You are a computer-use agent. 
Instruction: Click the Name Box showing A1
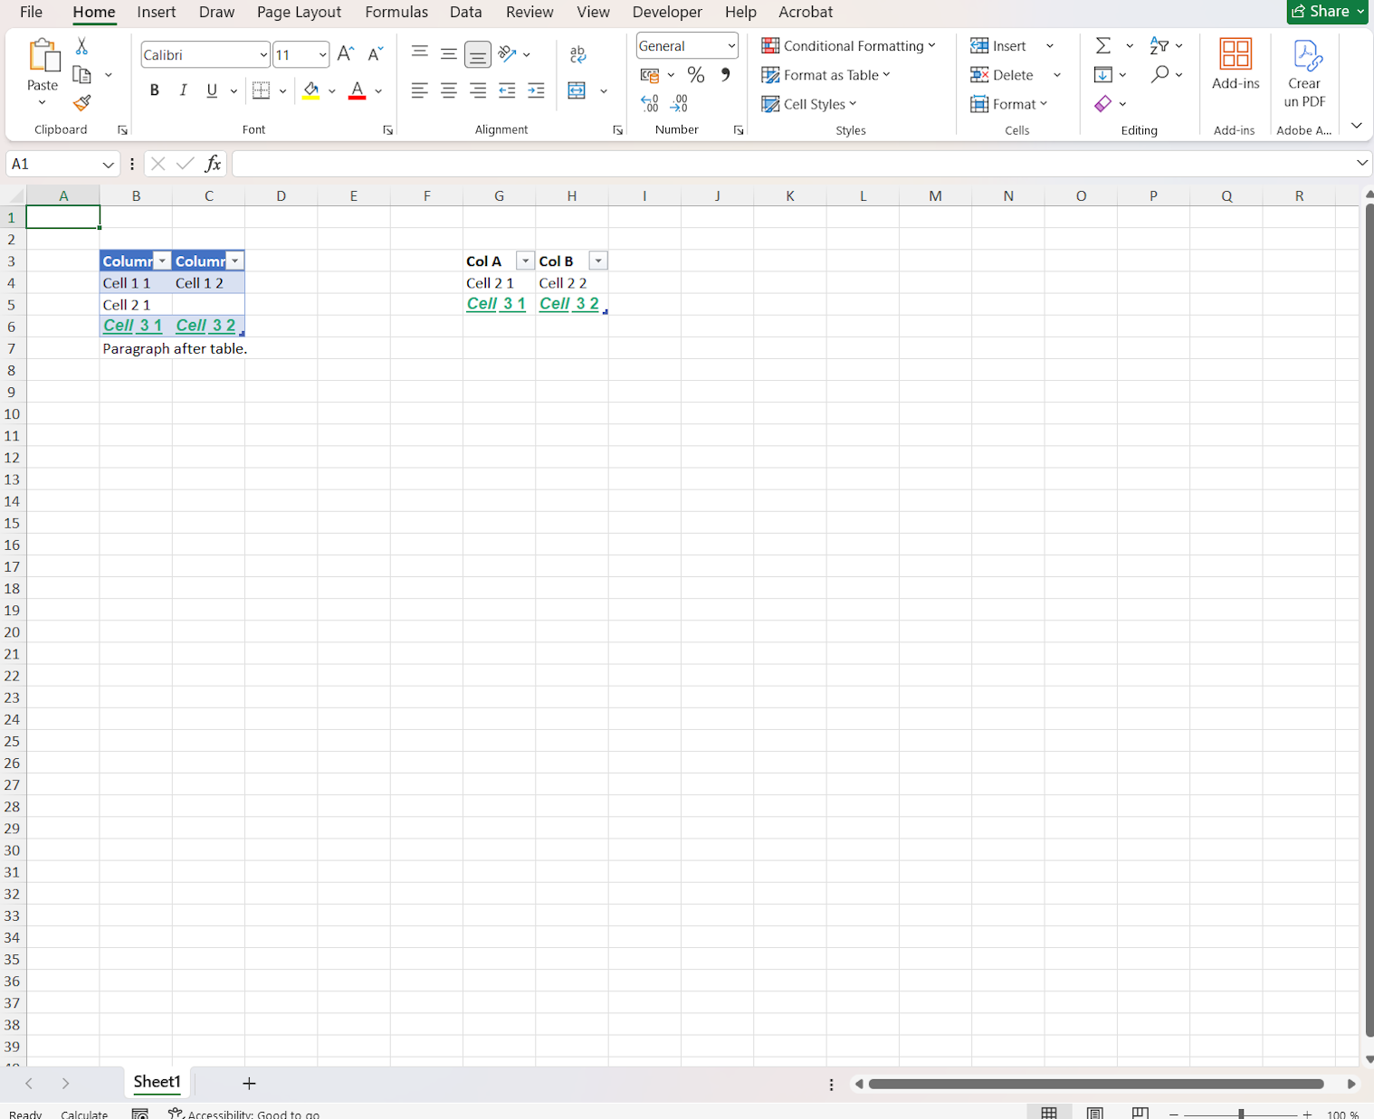click(x=52, y=164)
